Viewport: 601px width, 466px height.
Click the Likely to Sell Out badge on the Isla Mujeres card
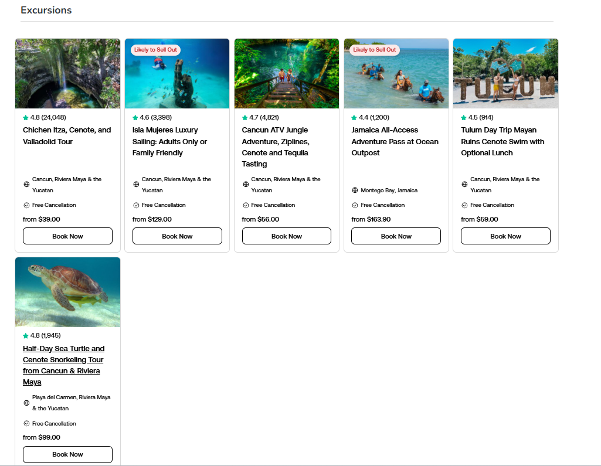click(x=155, y=50)
